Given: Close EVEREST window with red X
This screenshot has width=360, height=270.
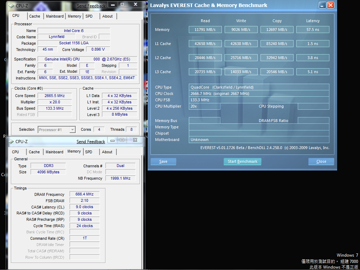Looking at the screenshot, I should (x=330, y=5).
